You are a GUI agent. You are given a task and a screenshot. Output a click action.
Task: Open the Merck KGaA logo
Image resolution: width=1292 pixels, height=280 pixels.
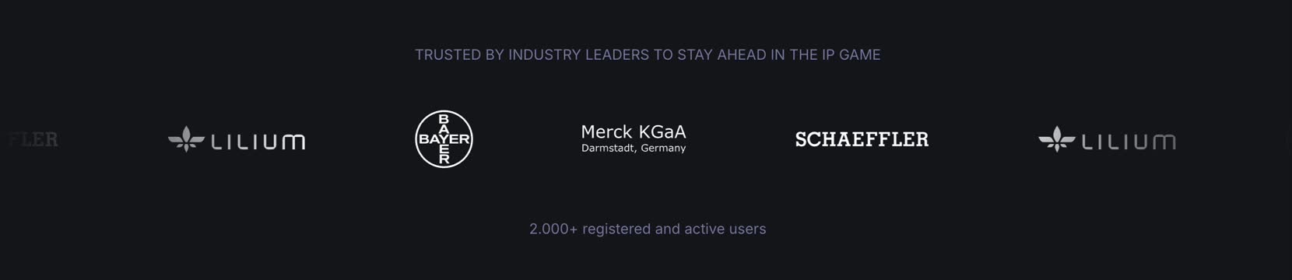pyautogui.click(x=634, y=138)
